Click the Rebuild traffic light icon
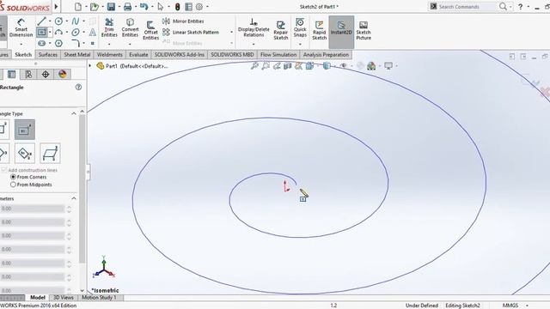 (x=178, y=7)
